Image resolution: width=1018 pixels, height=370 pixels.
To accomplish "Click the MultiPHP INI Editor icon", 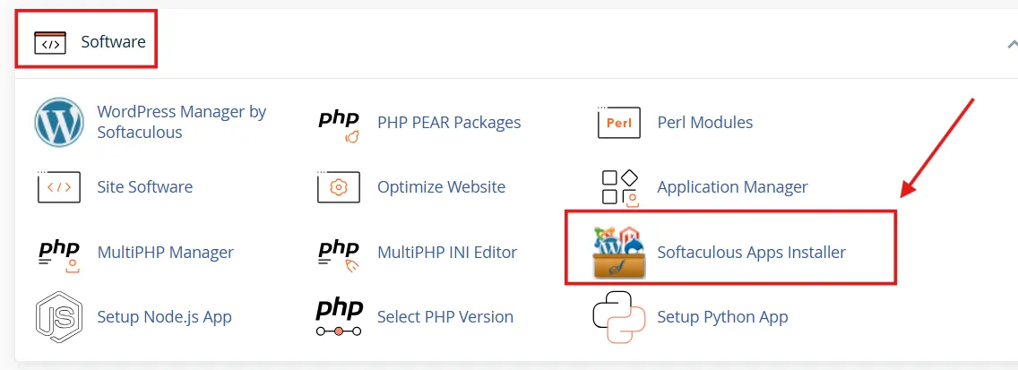I will tap(339, 255).
